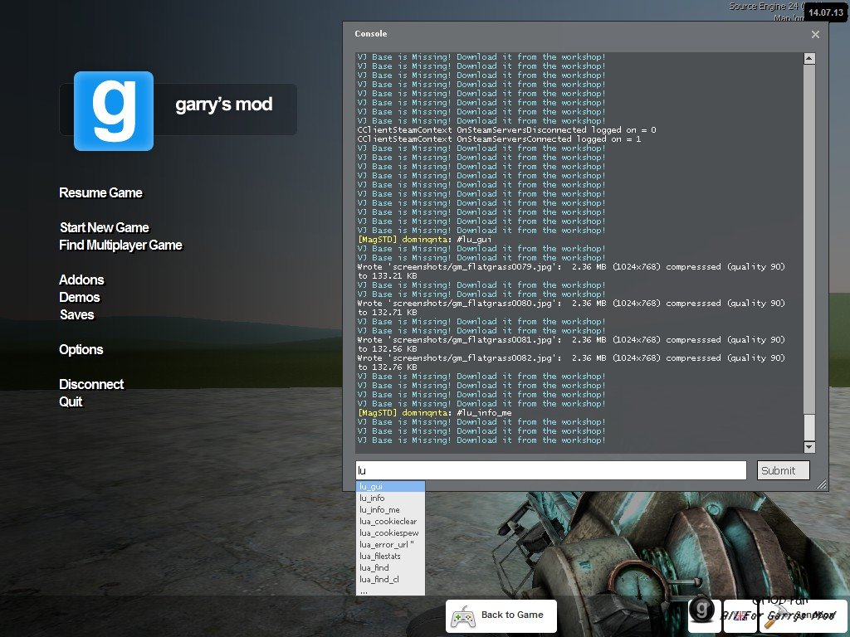Choose lua_cookiespew autocomplete suggestion
Image resolution: width=850 pixels, height=637 pixels.
tap(390, 533)
